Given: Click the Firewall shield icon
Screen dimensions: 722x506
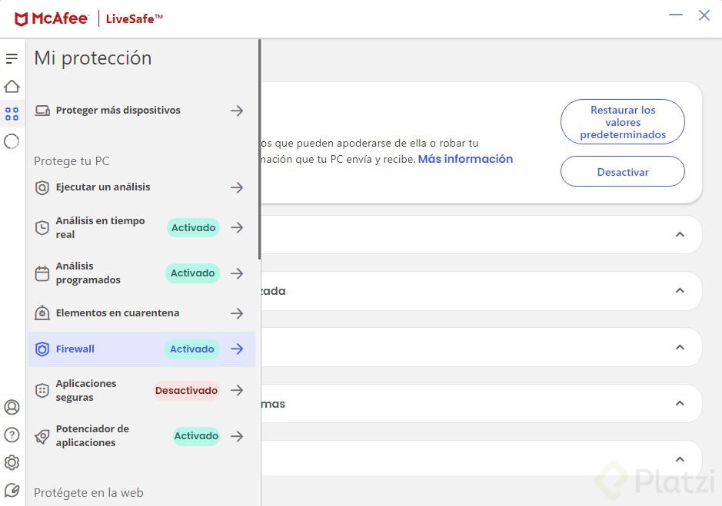Looking at the screenshot, I should click(x=42, y=349).
